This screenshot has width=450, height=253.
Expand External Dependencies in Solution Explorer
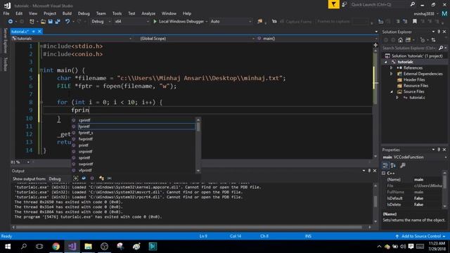tap(391, 74)
